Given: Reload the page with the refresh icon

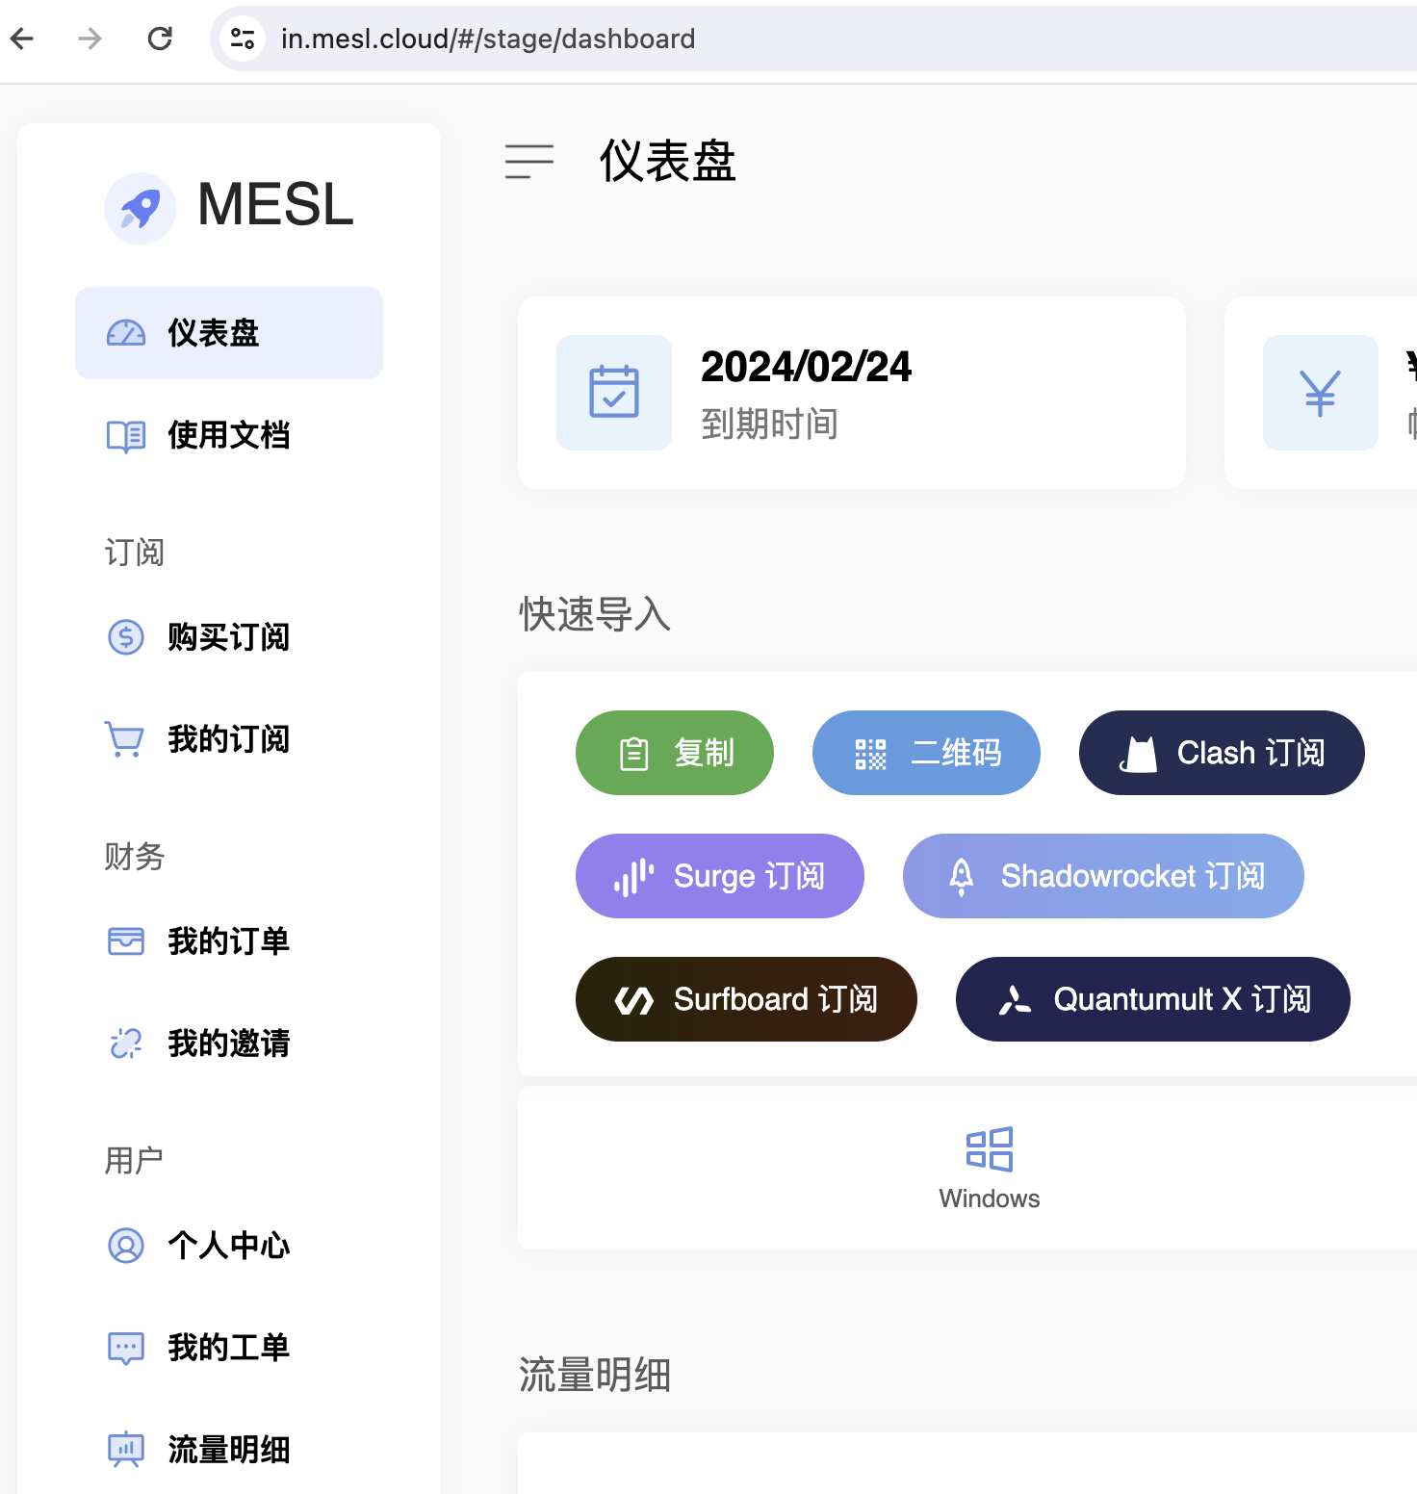Looking at the screenshot, I should click(x=160, y=39).
